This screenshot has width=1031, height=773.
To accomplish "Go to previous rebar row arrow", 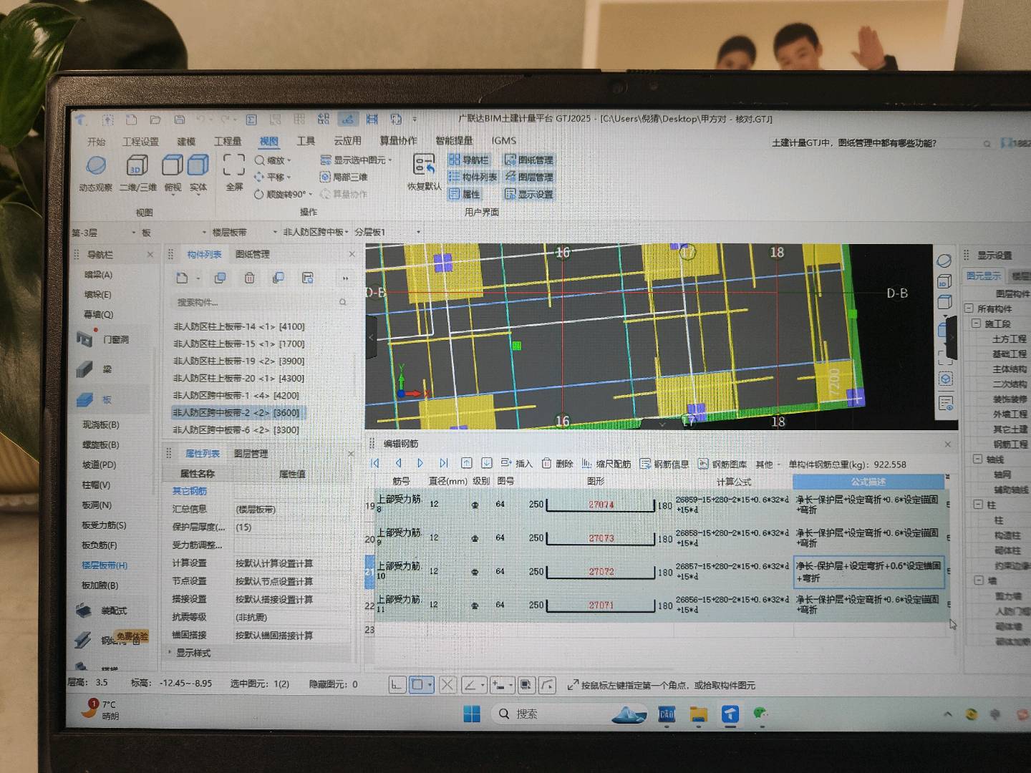I will tap(398, 463).
